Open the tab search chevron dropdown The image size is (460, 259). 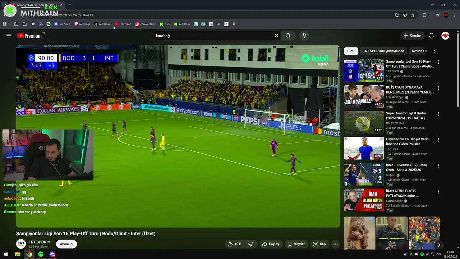[4, 5]
